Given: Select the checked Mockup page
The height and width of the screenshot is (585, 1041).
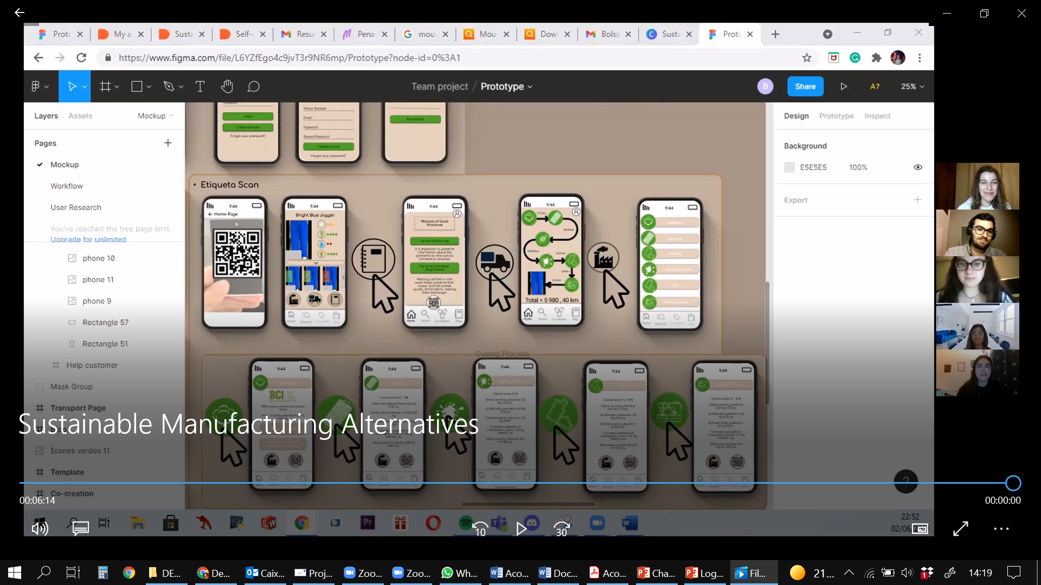Looking at the screenshot, I should [65, 165].
